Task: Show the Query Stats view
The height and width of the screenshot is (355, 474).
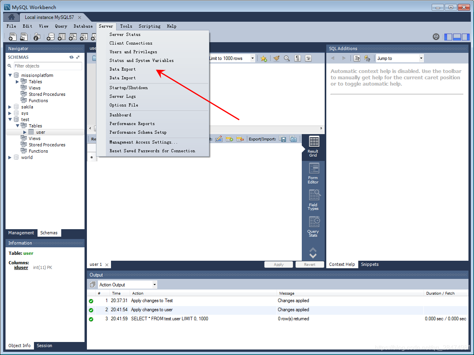Action: point(313,227)
